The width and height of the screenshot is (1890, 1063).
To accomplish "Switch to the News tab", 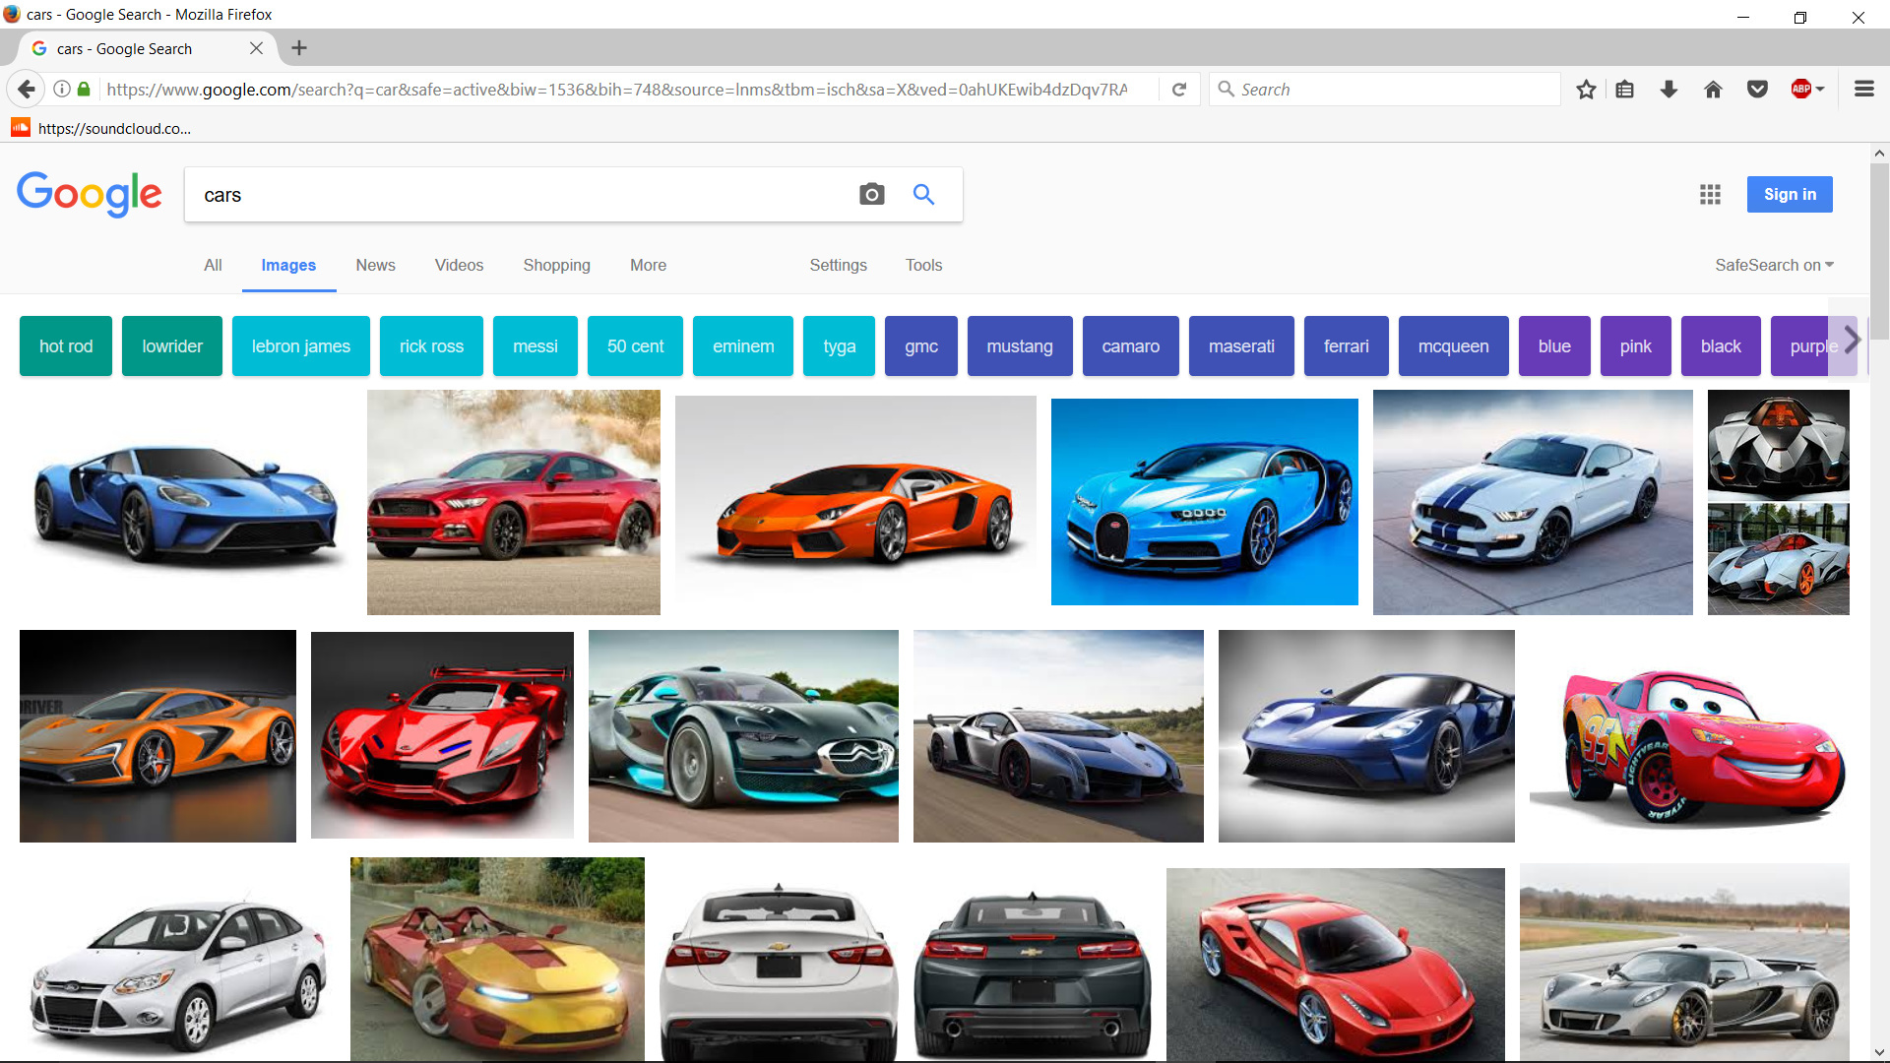I will (x=375, y=265).
